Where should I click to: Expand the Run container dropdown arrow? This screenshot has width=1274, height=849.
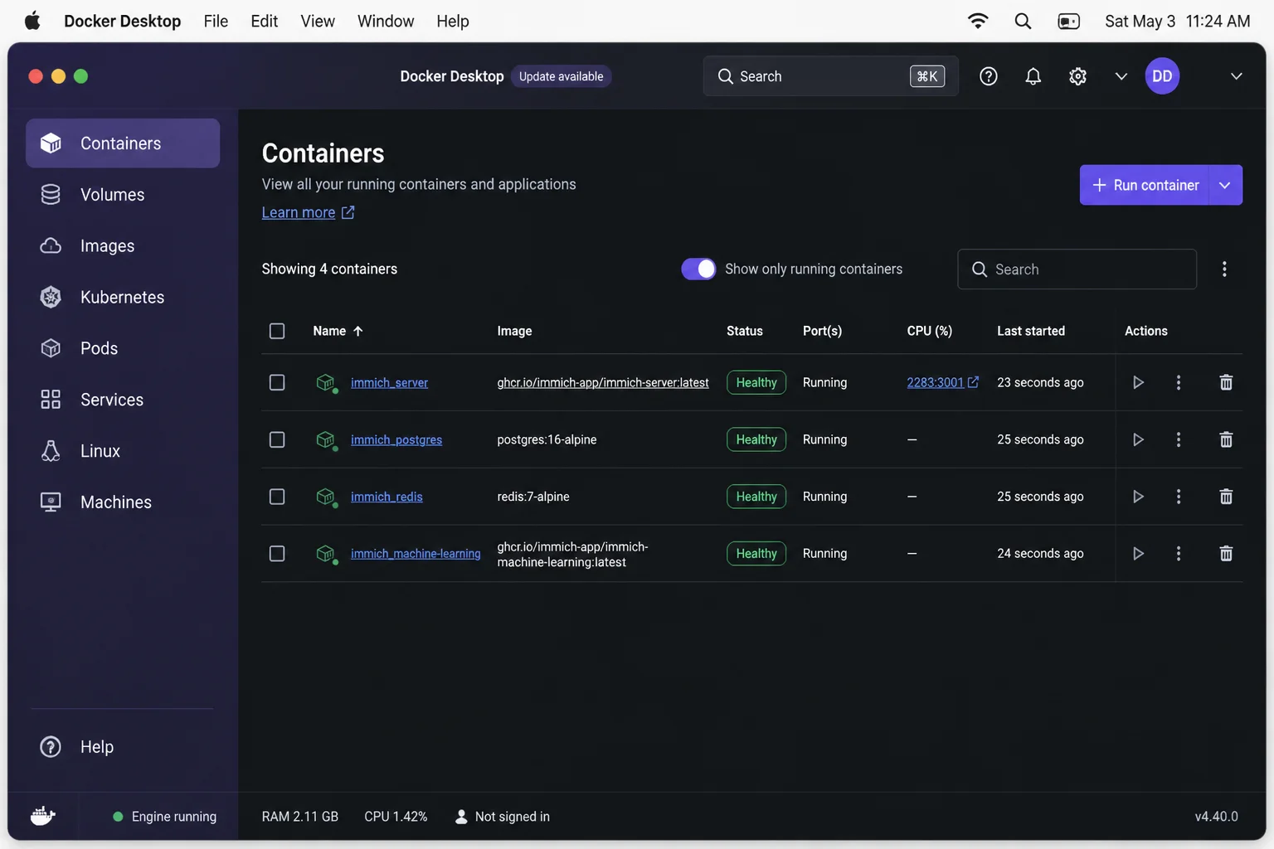1226,185
